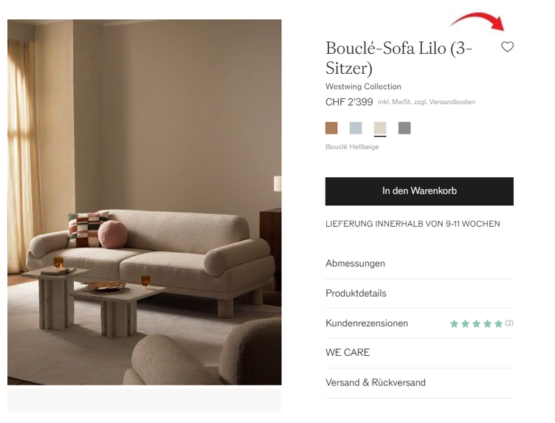Screen dimensions: 555x423
Task: Expand the Kundenrezensionen section
Action: pyautogui.click(x=419, y=323)
